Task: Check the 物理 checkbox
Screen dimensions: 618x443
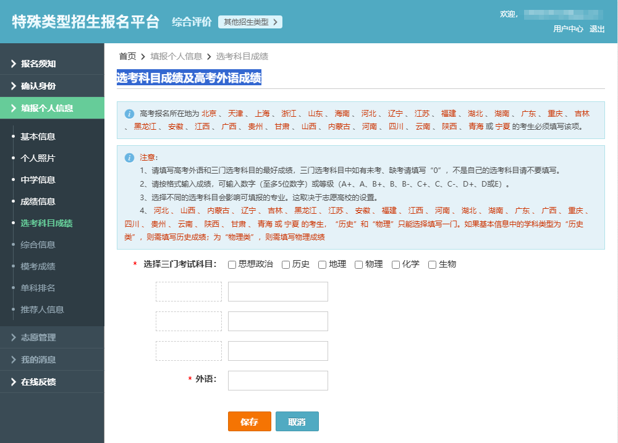Action: click(x=358, y=264)
